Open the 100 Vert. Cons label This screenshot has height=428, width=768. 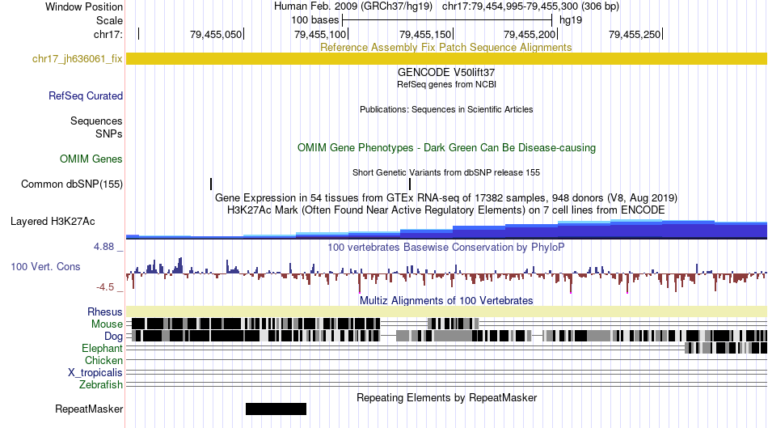[x=45, y=266]
